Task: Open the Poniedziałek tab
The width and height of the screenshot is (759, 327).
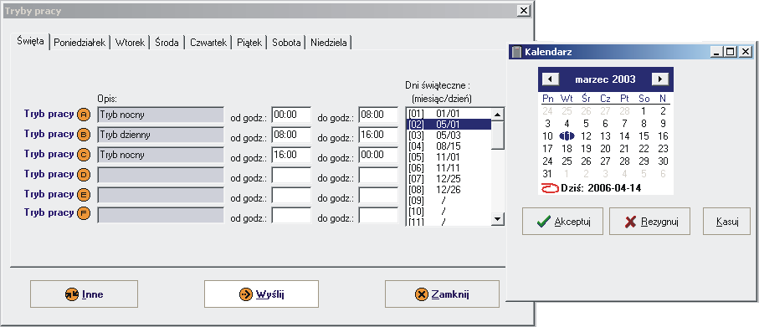Action: (79, 43)
